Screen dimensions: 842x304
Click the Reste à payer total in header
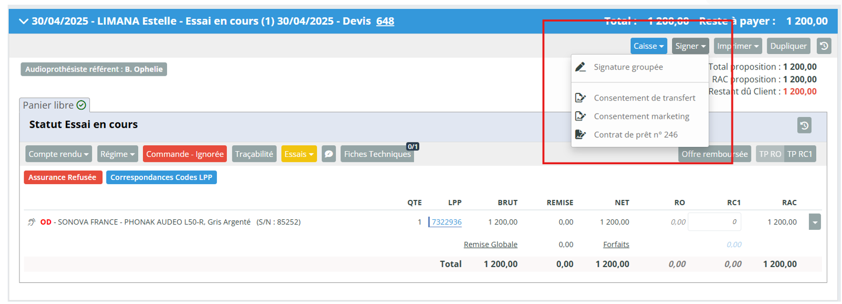pos(807,21)
